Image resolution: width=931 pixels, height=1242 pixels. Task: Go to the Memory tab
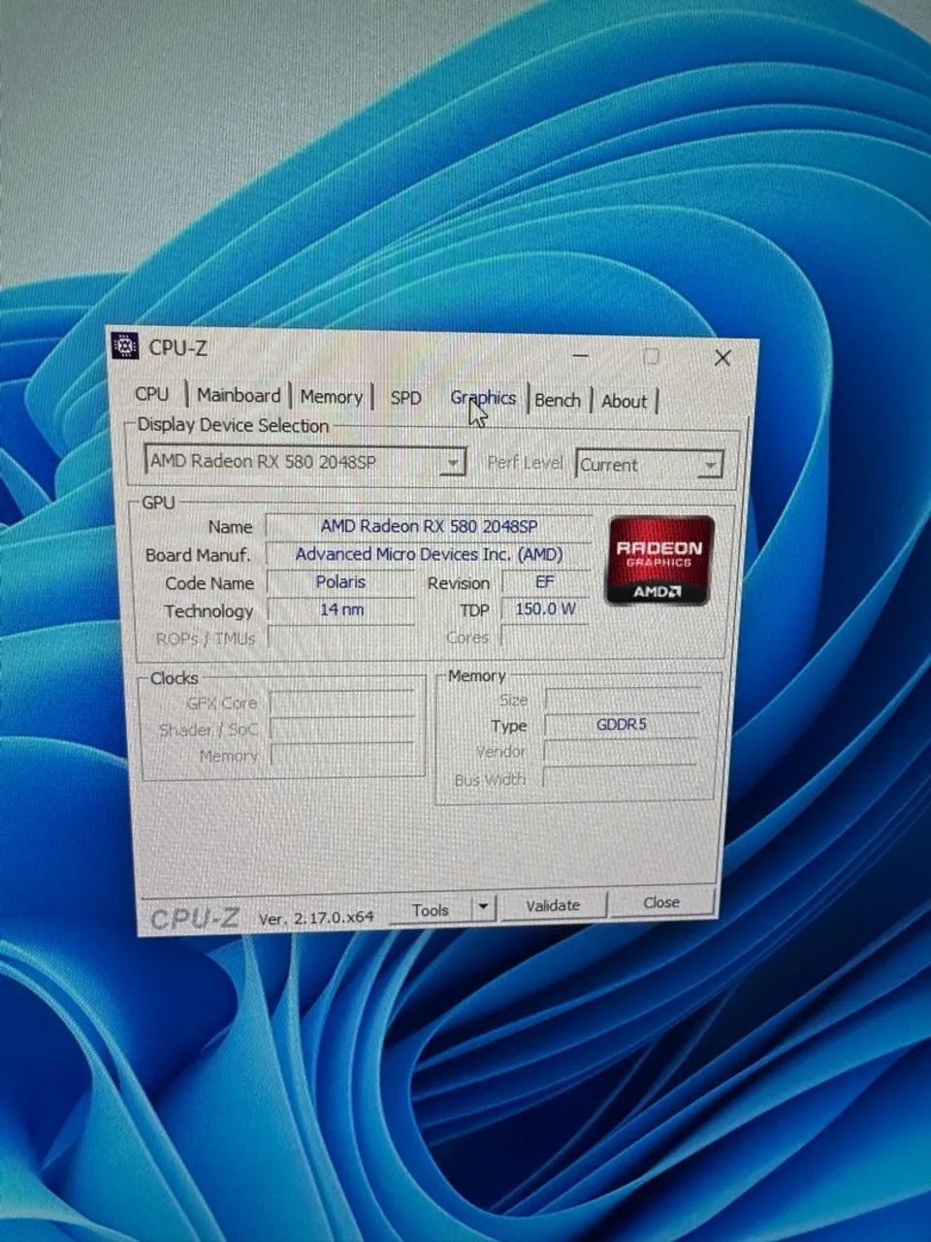coord(331,396)
